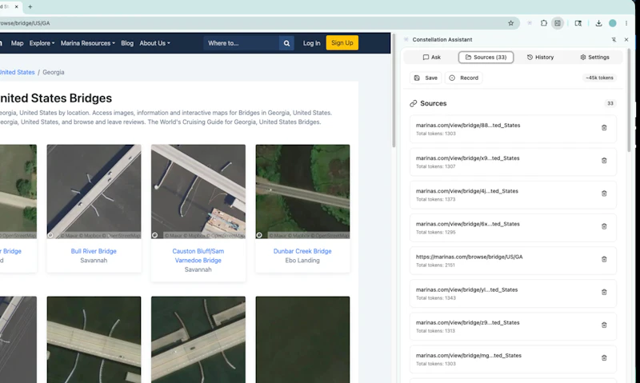The width and height of the screenshot is (640, 383).
Task: Close the current browser tab
Action: pyautogui.click(x=16, y=6)
